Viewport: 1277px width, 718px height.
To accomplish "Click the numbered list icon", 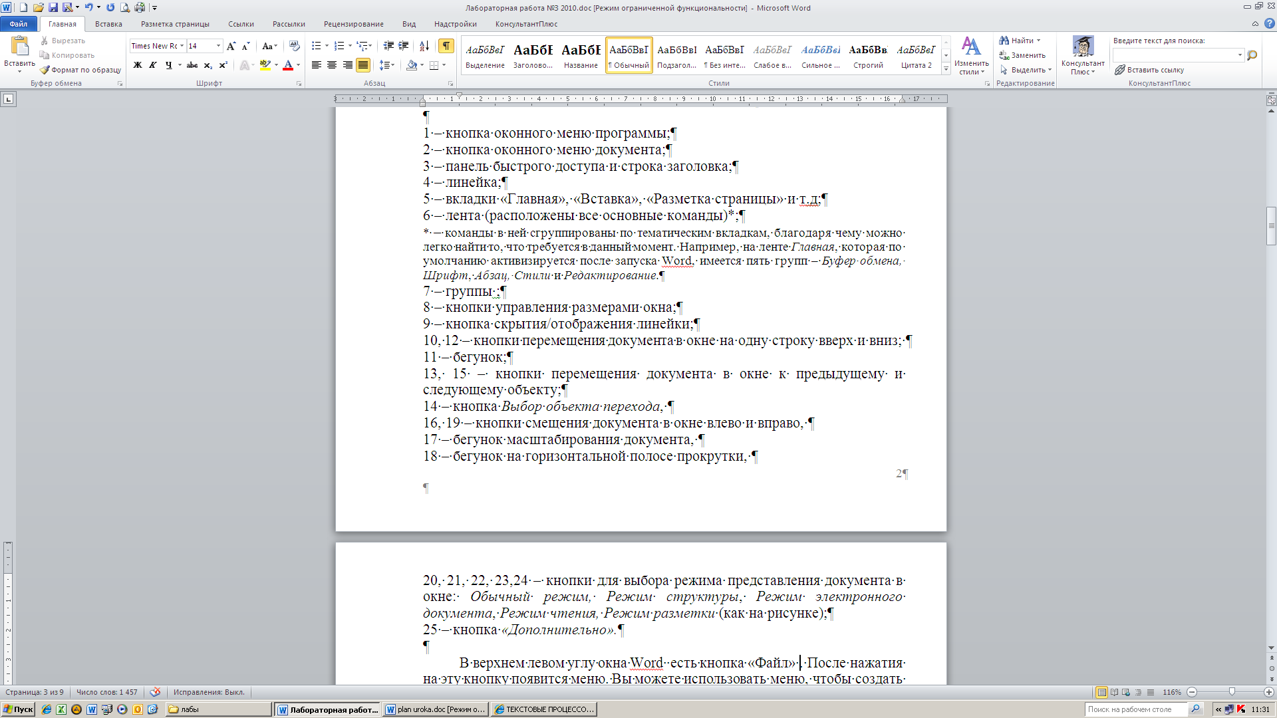I will 339,46.
